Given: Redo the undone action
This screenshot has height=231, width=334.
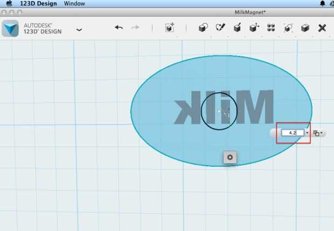Looking at the screenshot, I should (135, 28).
